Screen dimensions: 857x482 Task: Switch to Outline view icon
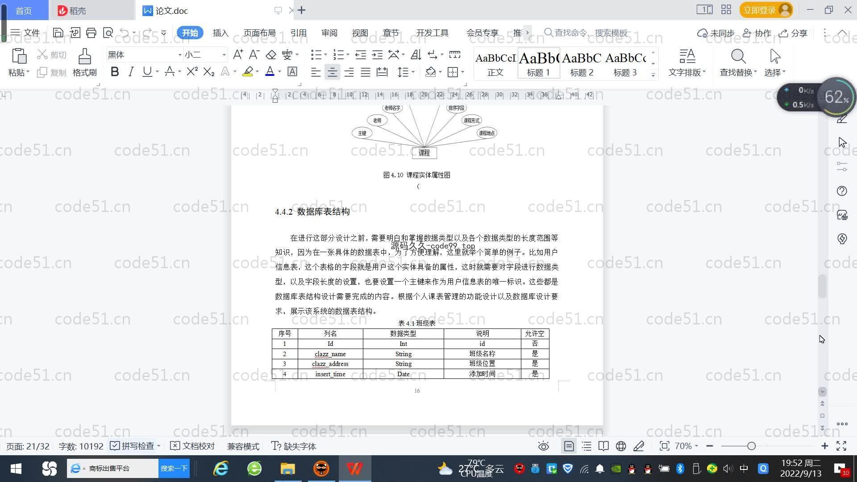pyautogui.click(x=587, y=446)
